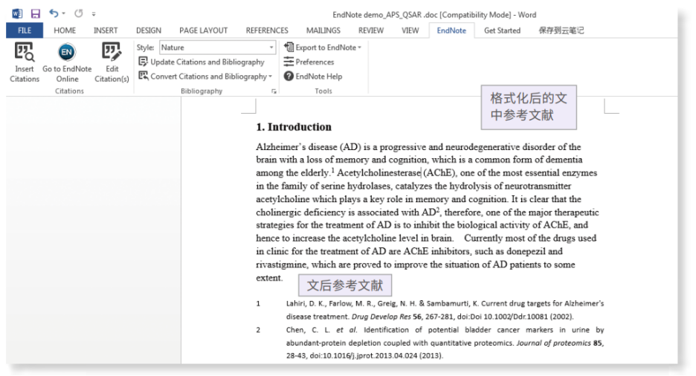Click the Undo arrow icon

[x=54, y=13]
